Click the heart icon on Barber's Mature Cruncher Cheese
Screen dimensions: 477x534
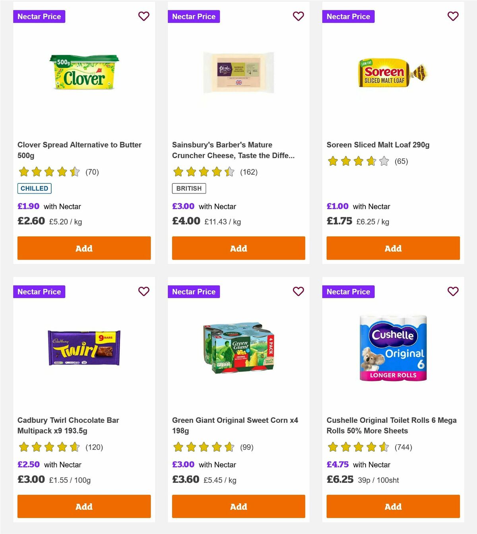coord(299,16)
